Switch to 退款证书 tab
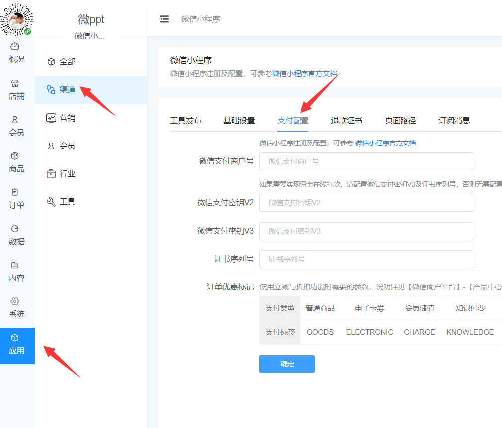 point(346,120)
